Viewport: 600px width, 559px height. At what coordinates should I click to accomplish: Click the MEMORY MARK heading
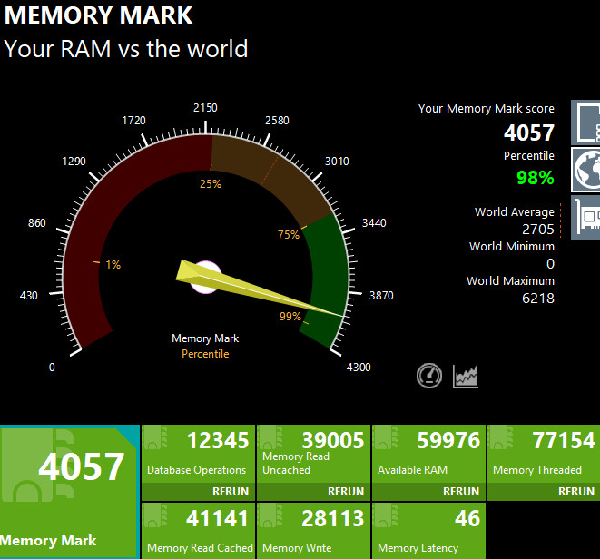click(x=98, y=15)
